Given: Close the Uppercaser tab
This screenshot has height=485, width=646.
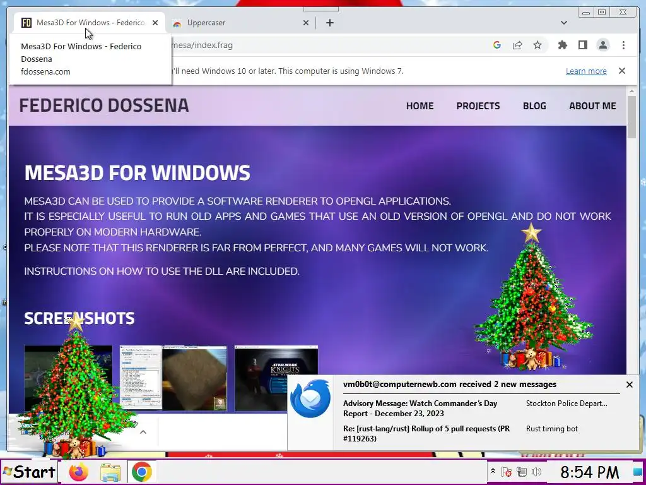Looking at the screenshot, I should tap(306, 23).
